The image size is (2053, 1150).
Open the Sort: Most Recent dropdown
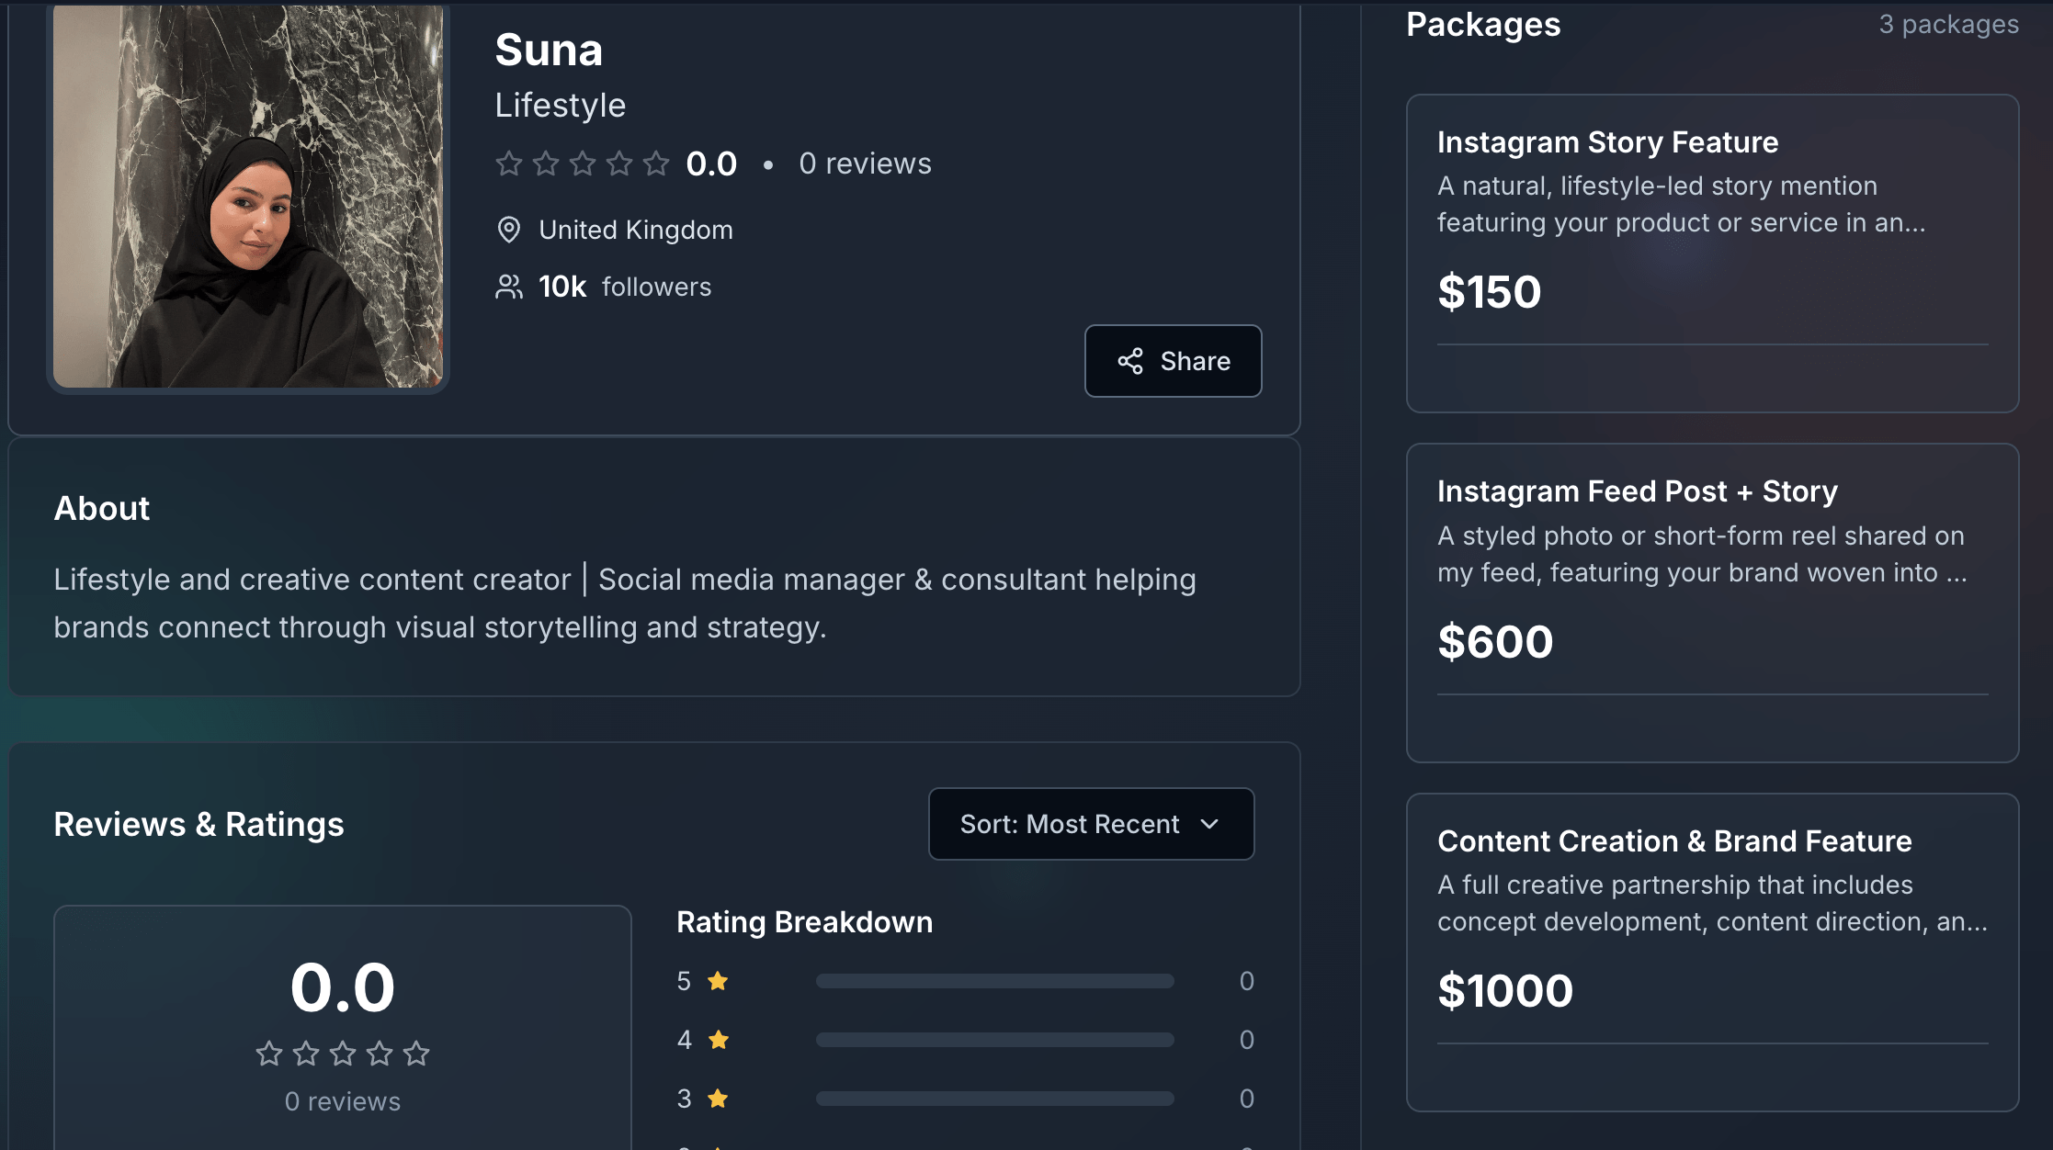[1091, 824]
